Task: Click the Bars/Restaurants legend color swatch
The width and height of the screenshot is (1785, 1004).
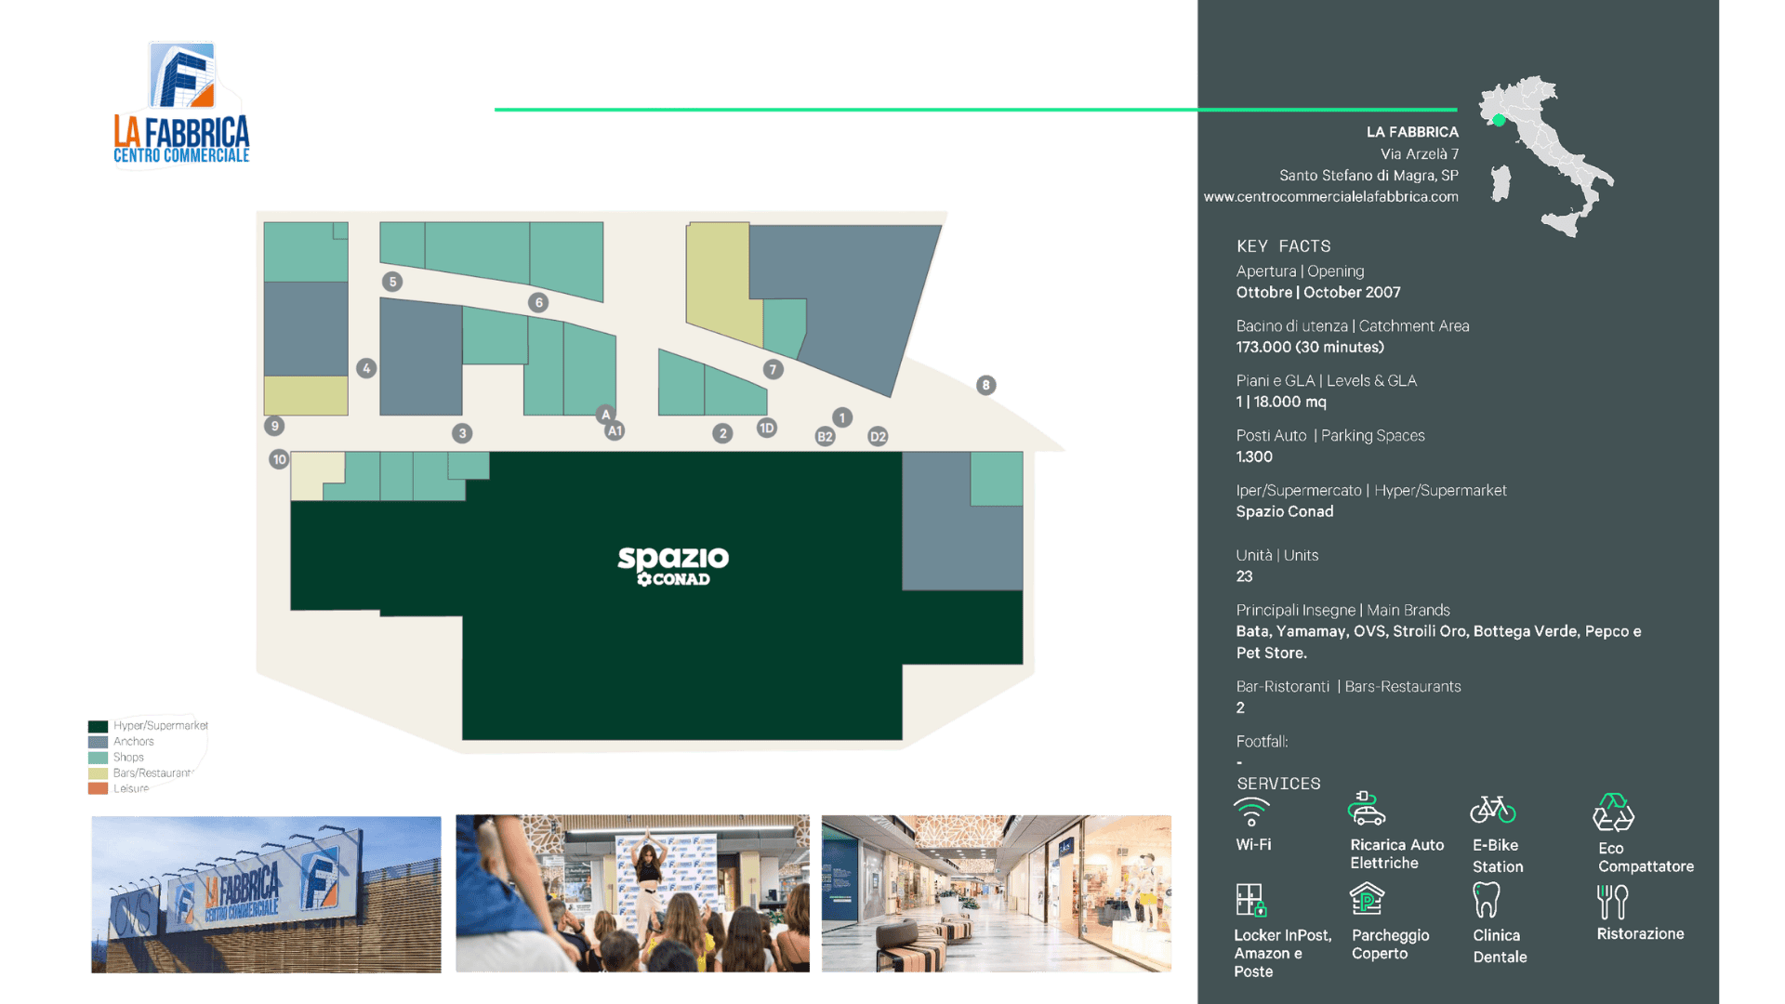Action: click(98, 773)
